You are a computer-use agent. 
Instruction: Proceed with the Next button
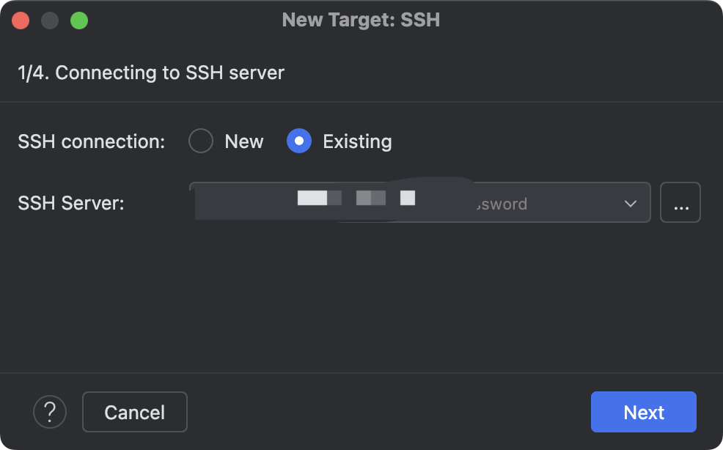coord(643,412)
